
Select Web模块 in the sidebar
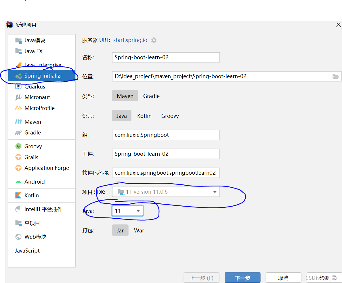42,237
